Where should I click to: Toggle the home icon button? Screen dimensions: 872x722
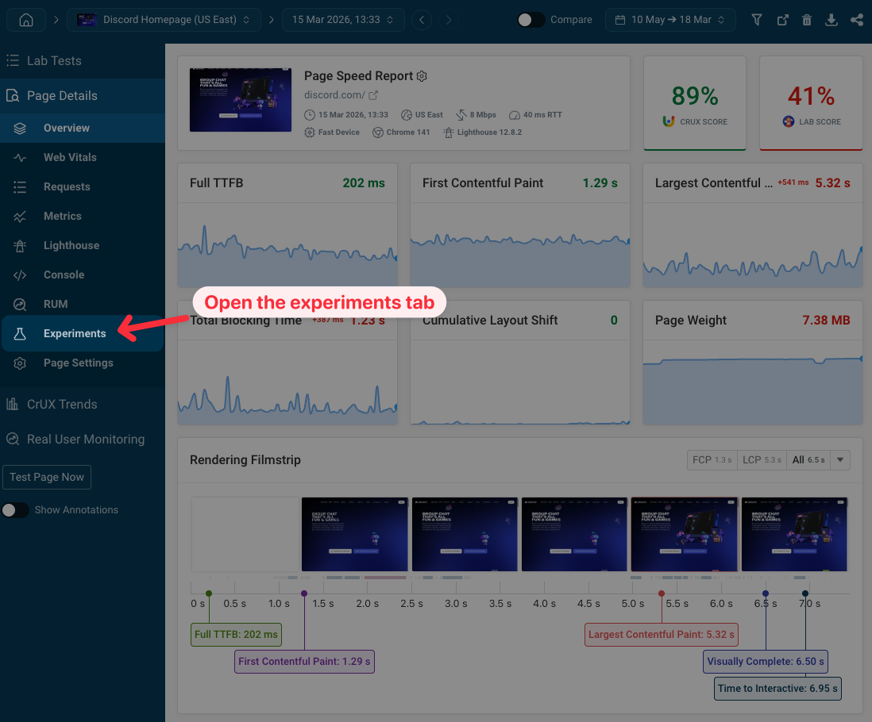tap(25, 20)
